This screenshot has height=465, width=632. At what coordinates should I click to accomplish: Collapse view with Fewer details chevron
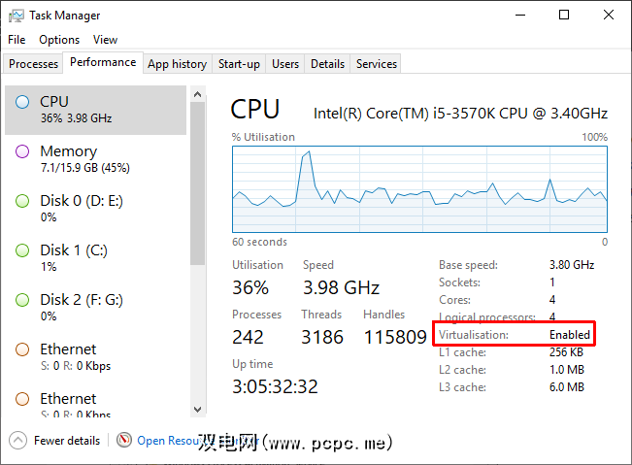tap(17, 440)
